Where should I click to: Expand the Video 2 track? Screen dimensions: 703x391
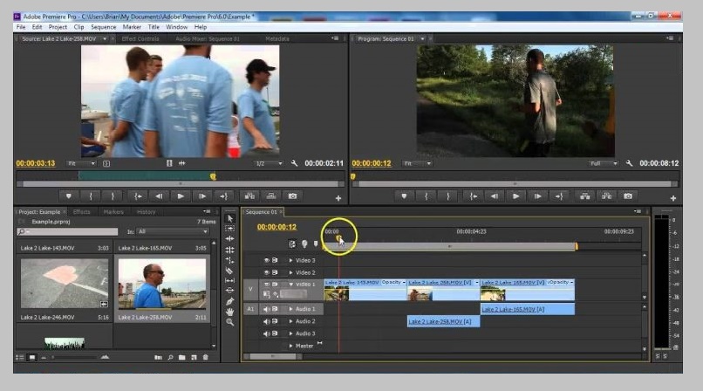point(290,272)
